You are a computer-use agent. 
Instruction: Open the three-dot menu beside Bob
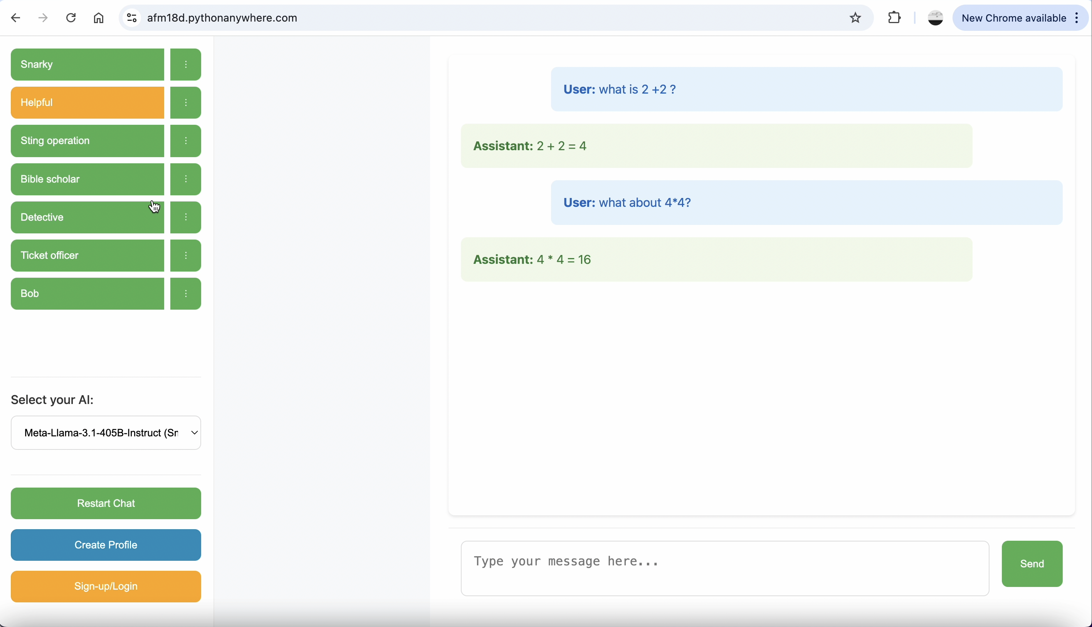point(186,294)
